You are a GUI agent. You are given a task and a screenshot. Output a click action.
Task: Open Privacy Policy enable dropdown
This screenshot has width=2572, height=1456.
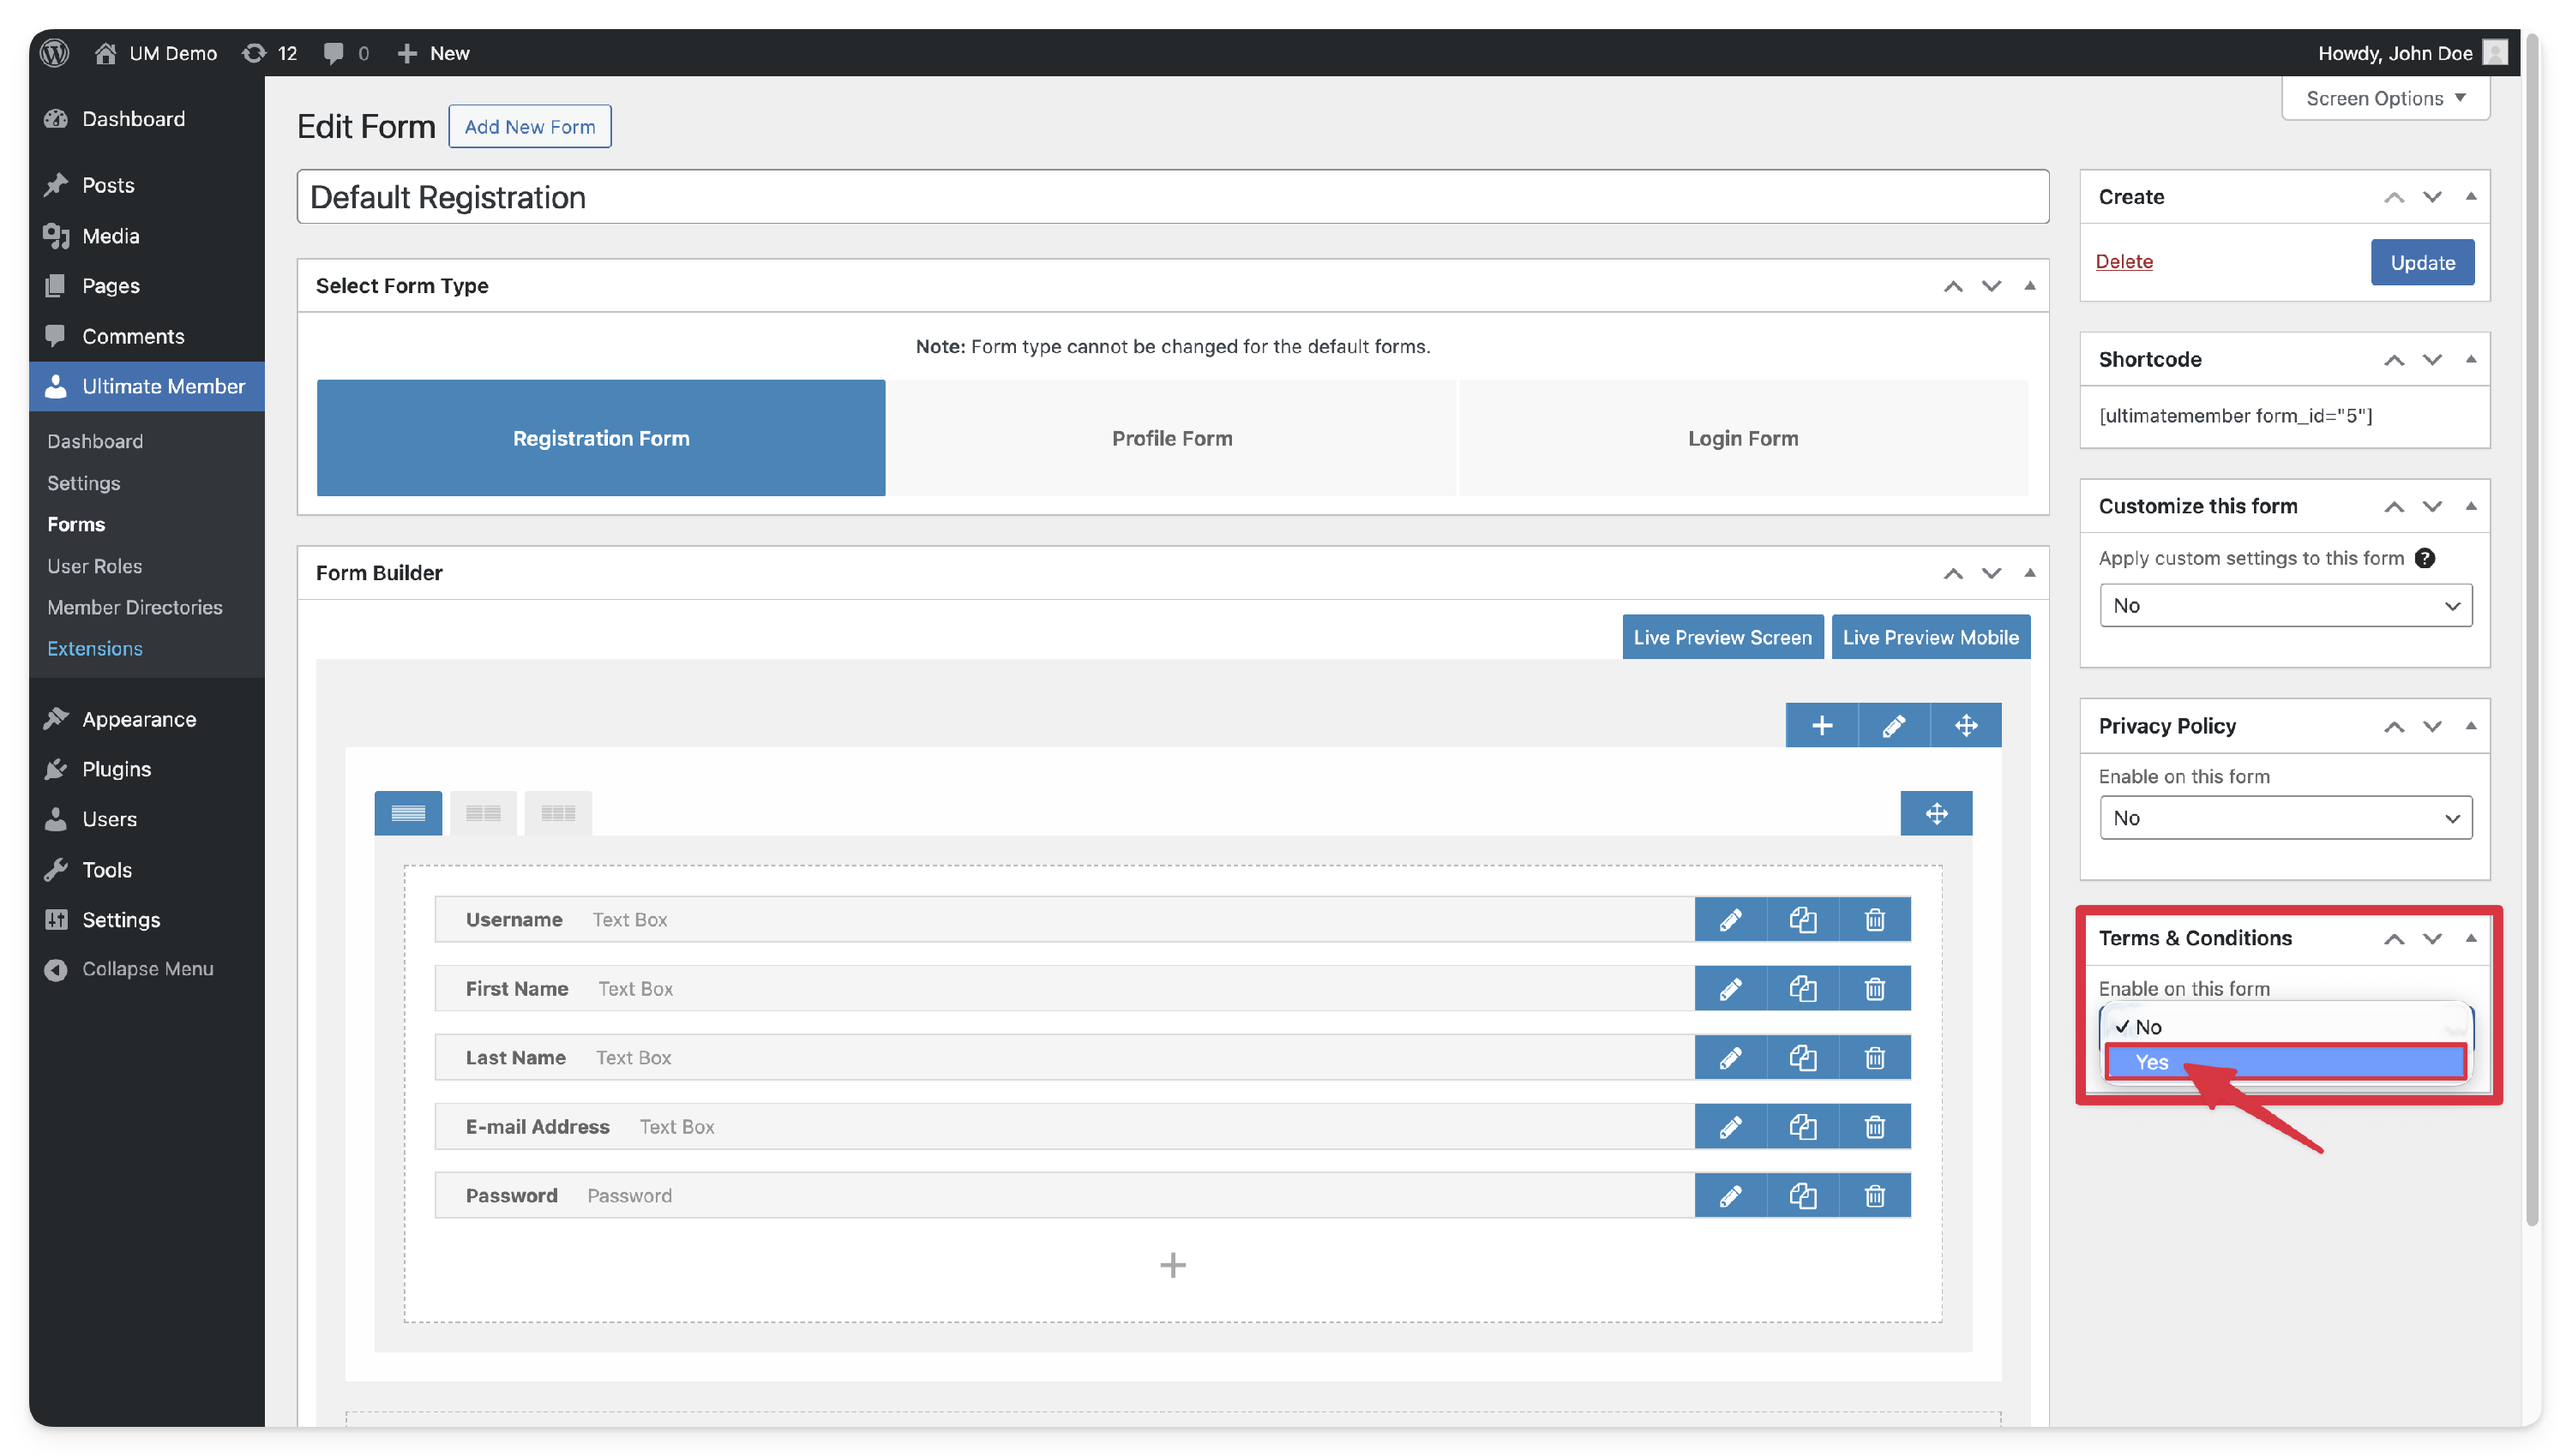pos(2285,818)
